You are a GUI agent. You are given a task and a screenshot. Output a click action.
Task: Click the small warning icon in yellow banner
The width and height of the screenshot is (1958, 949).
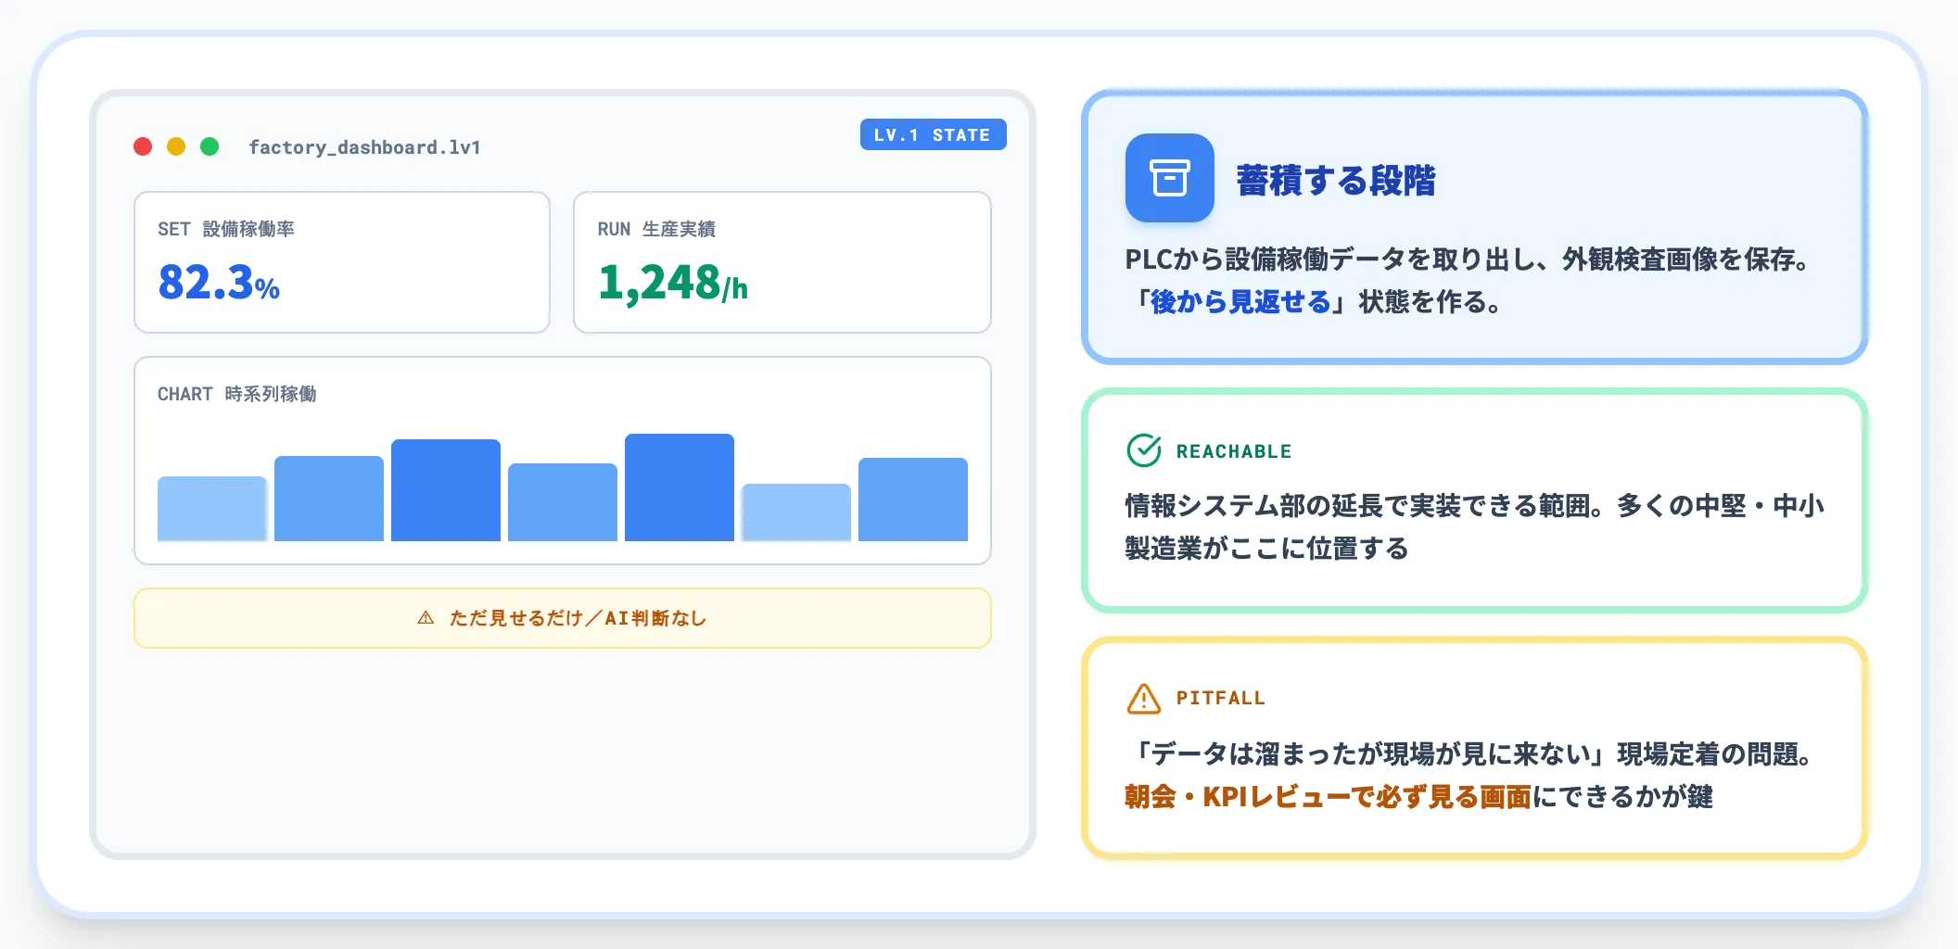coord(426,617)
